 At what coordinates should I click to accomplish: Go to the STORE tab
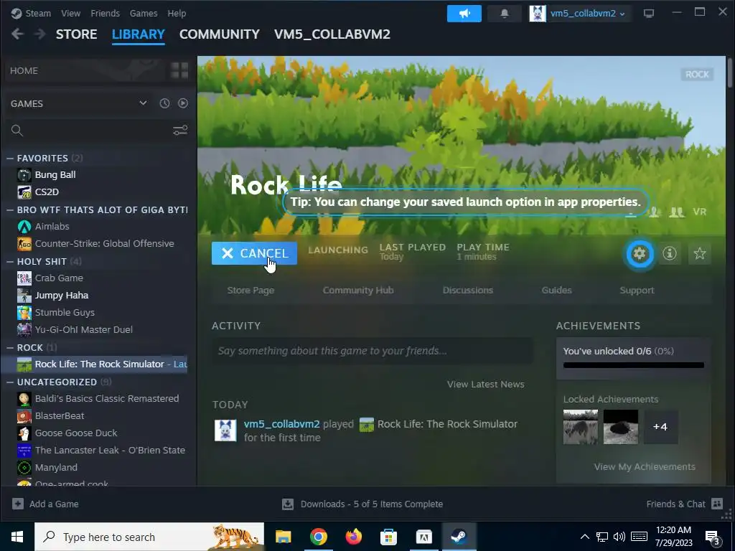76,34
